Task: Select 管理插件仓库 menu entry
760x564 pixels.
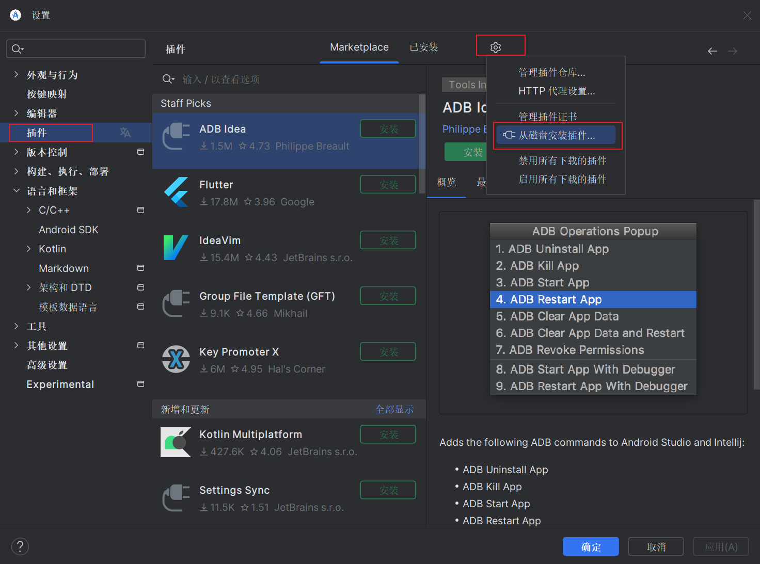Action: 551,72
